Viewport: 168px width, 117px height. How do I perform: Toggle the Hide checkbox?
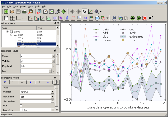(21, 105)
